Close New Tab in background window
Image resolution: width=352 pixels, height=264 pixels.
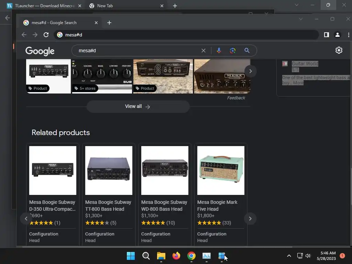[x=162, y=6]
